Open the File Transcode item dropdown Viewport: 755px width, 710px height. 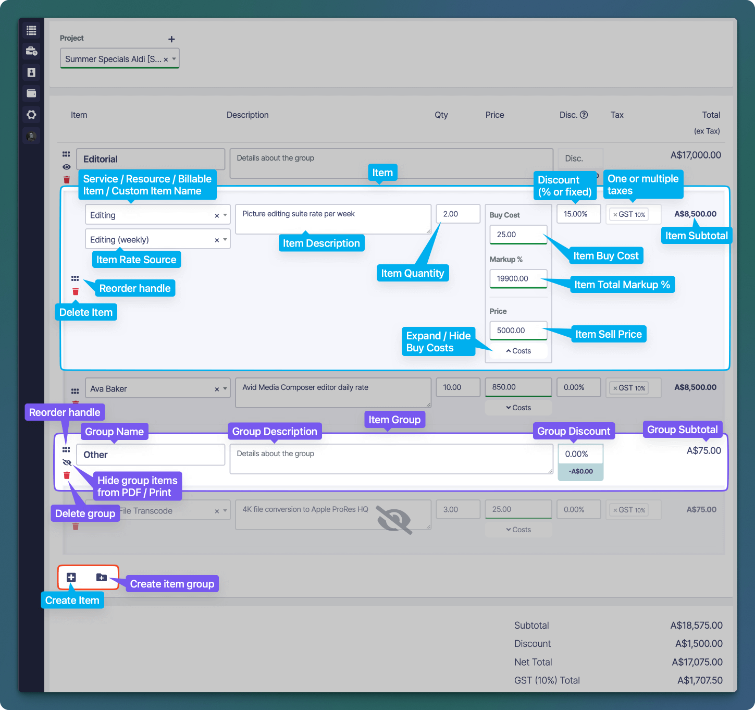point(225,511)
